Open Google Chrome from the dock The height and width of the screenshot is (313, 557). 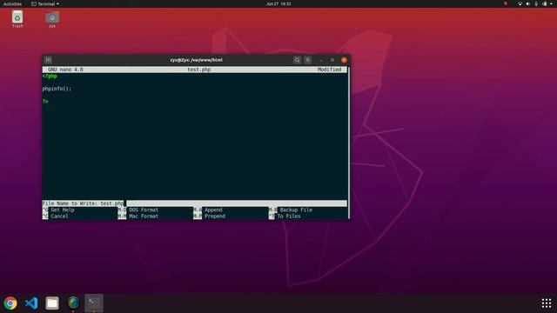click(10, 303)
